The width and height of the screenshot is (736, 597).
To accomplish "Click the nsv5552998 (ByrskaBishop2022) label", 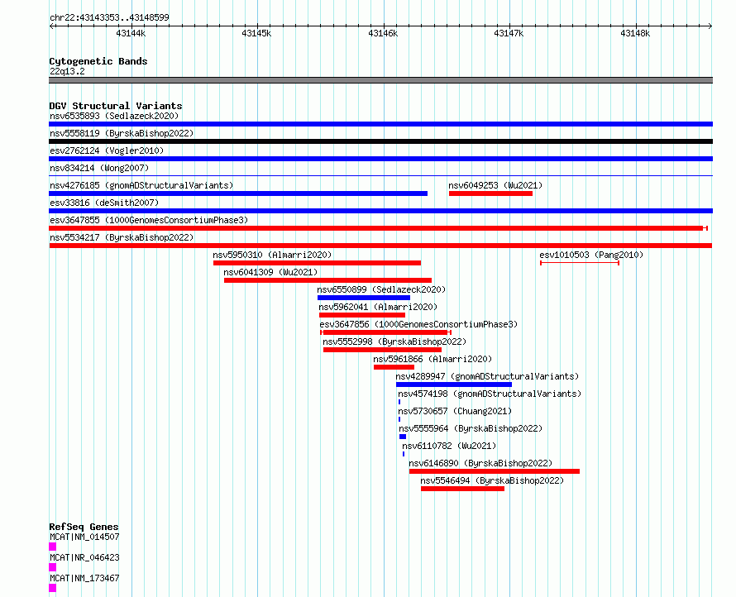I will click(394, 341).
